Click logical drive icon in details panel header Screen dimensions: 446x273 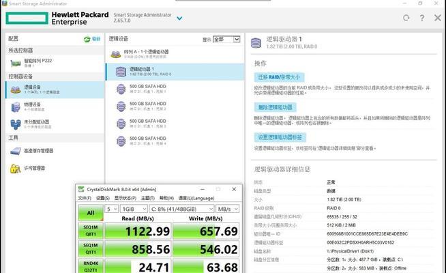click(256, 43)
